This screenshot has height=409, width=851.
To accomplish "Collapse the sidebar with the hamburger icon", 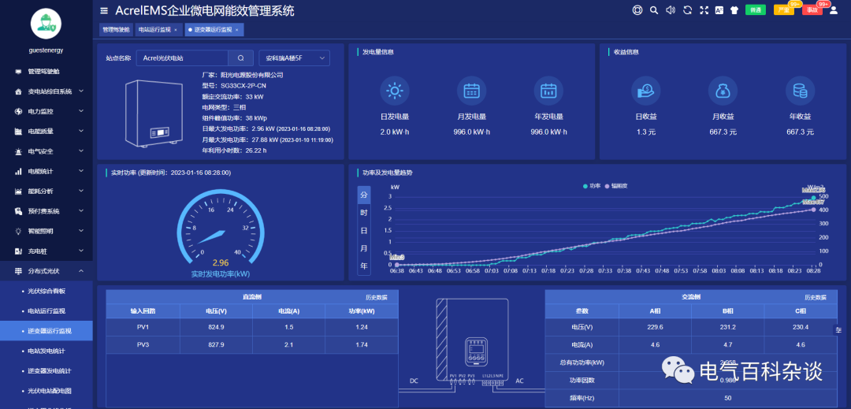I will coord(104,10).
